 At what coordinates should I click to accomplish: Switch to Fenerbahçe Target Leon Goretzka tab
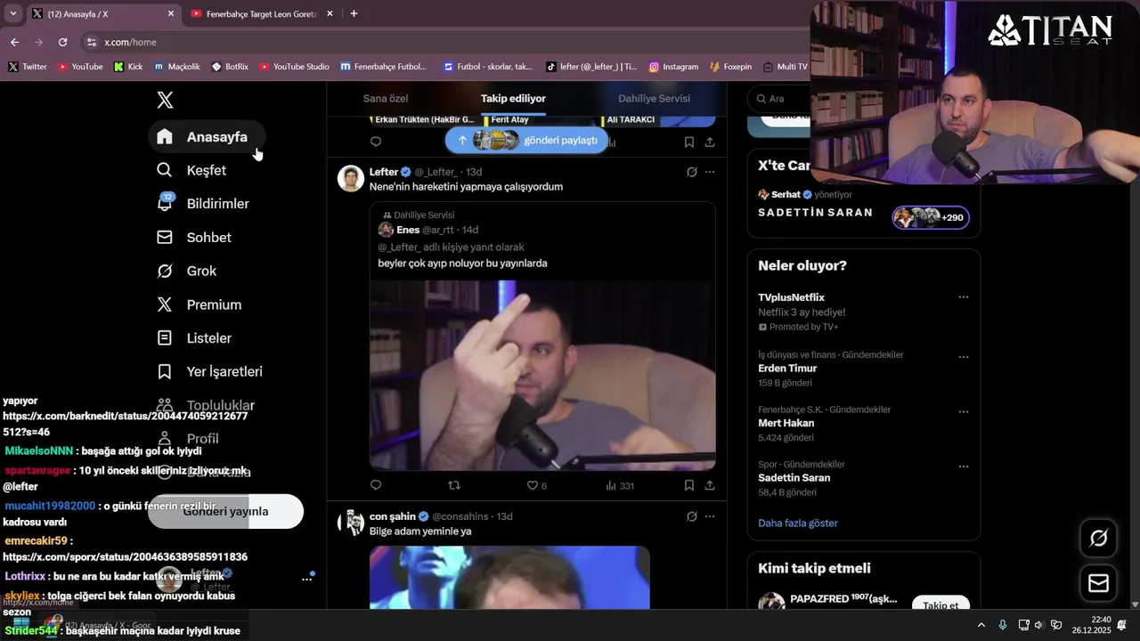261,14
